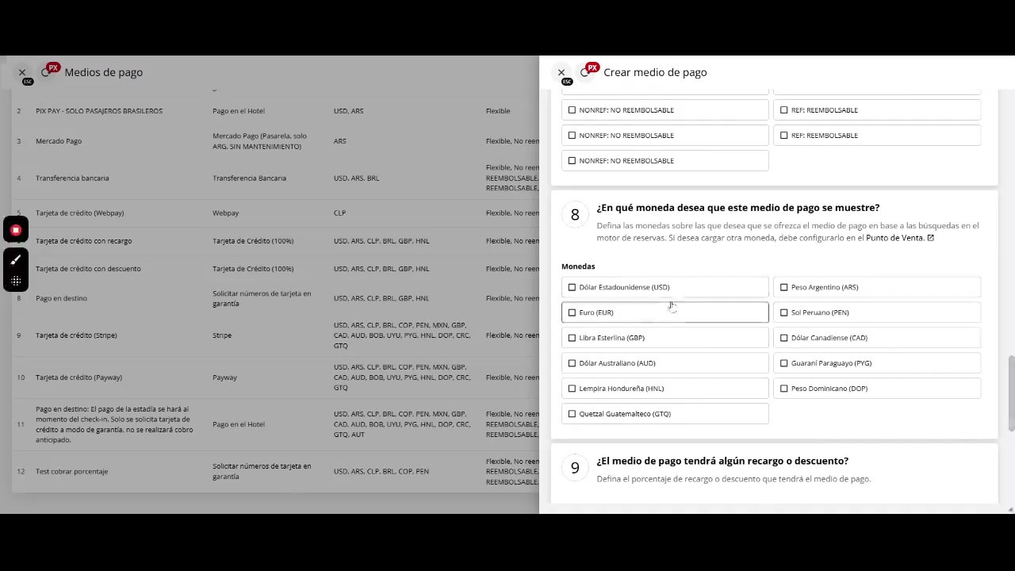Open the Punto de Venta link
The image size is (1015, 571).
tap(894, 238)
